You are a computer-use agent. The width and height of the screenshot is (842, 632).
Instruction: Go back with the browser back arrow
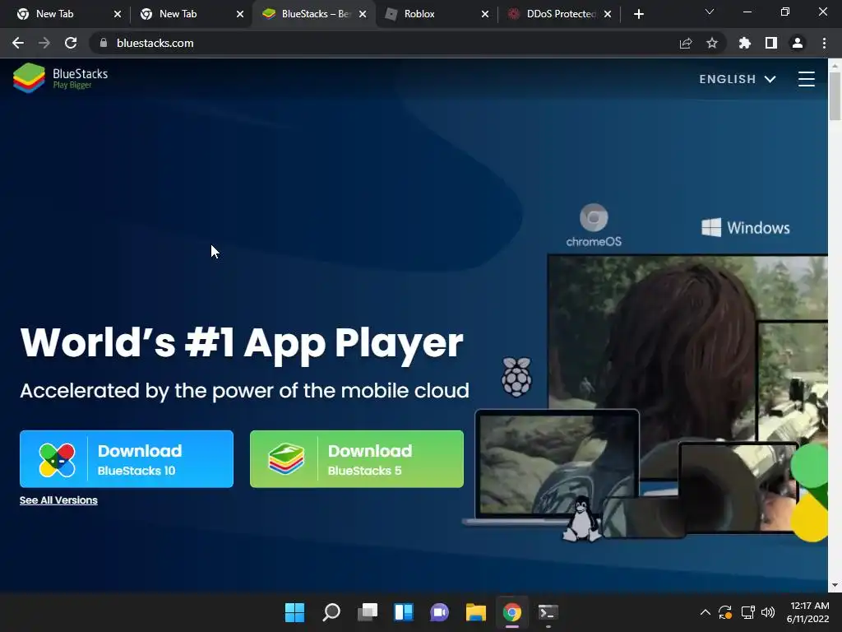click(x=18, y=43)
